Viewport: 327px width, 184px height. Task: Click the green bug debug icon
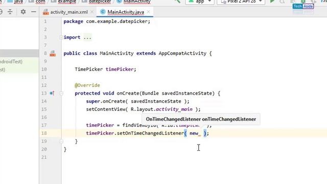point(303,1)
